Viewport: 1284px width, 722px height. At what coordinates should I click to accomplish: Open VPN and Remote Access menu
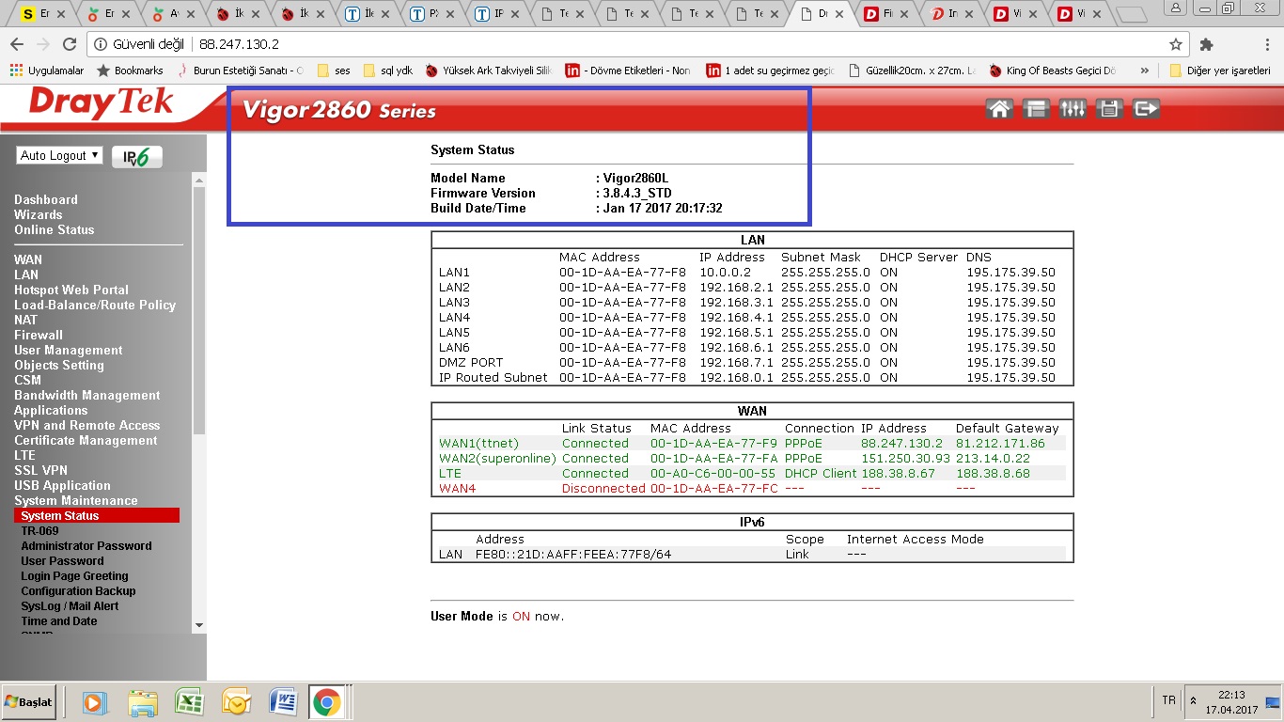coord(86,425)
